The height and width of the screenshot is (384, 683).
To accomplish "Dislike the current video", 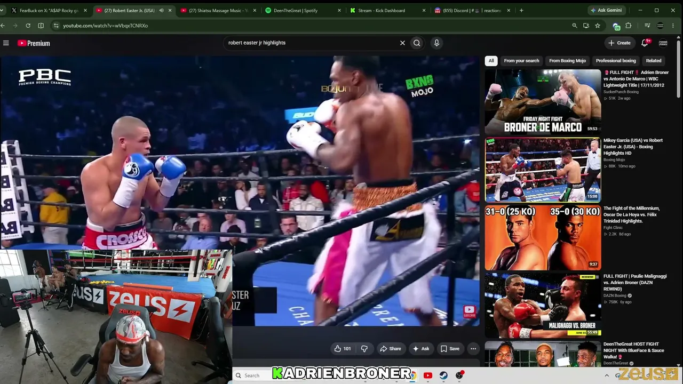I will click(x=364, y=349).
